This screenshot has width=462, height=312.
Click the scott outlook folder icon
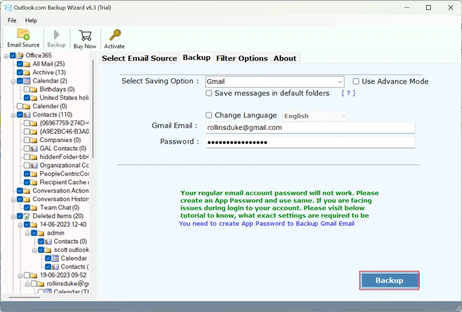coord(48,250)
